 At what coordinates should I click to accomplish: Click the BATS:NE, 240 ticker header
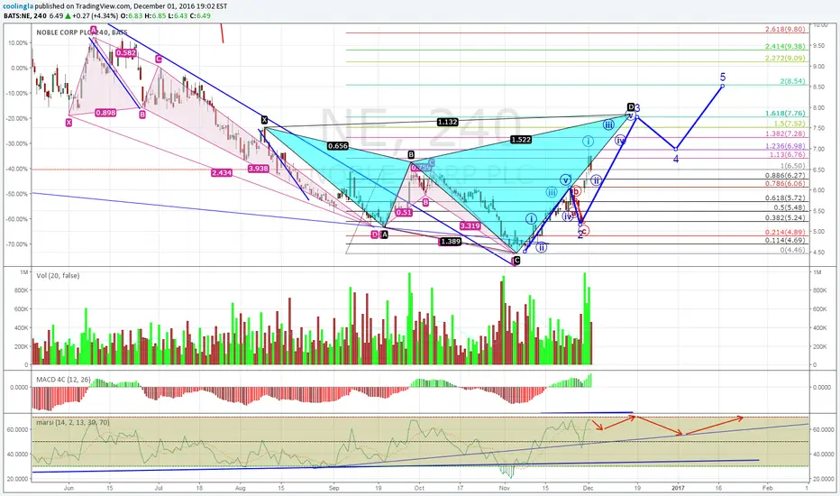[x=24, y=15]
